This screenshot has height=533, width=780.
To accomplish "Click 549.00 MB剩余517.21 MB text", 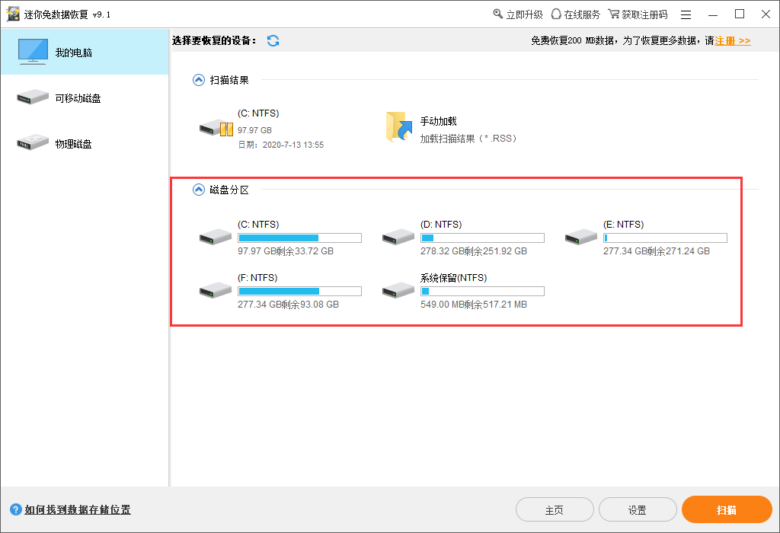I will pos(474,305).
